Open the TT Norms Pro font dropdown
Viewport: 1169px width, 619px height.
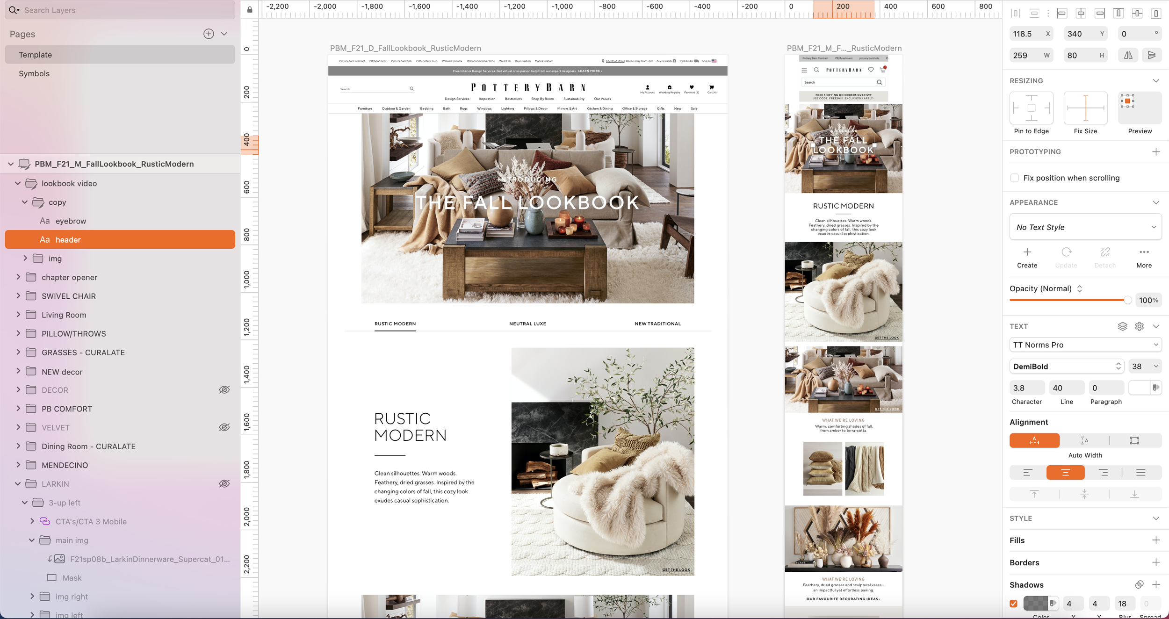1085,345
